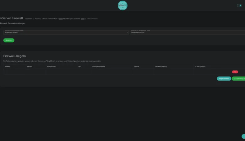Delete the rule with the red button

tap(235, 72)
